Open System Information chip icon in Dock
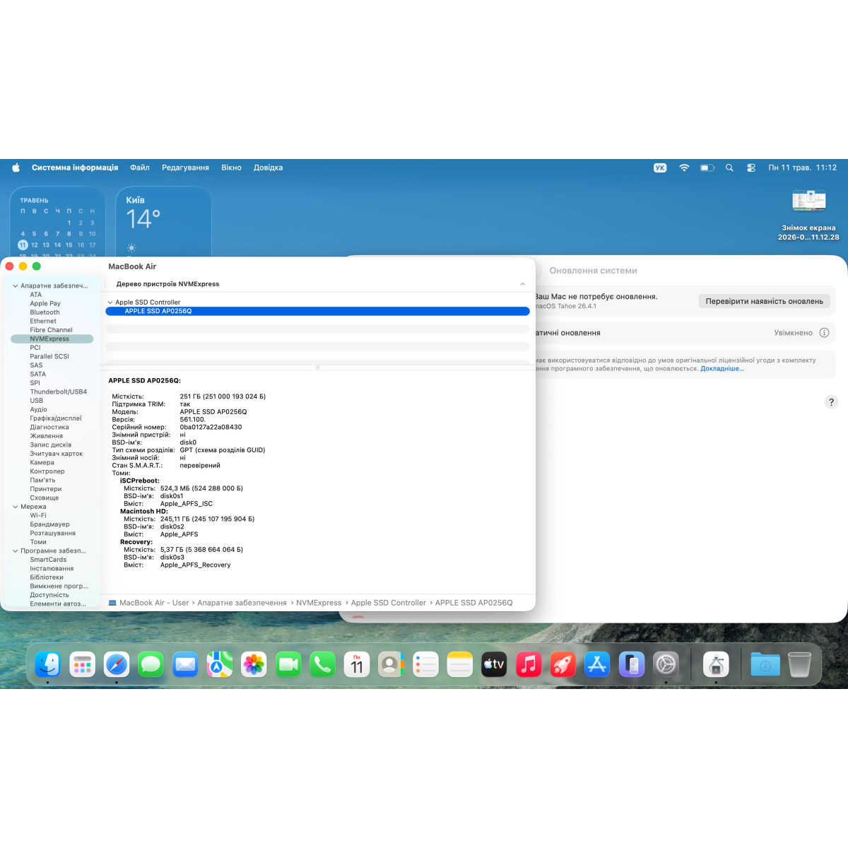The height and width of the screenshot is (848, 848). 716,664
